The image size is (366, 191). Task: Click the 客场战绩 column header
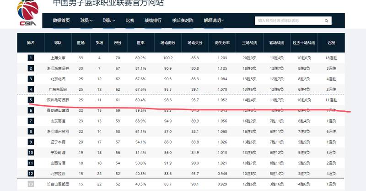pos(277,43)
